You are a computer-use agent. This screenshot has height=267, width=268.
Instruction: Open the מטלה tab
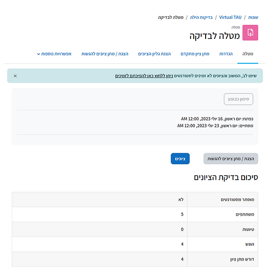(x=248, y=54)
